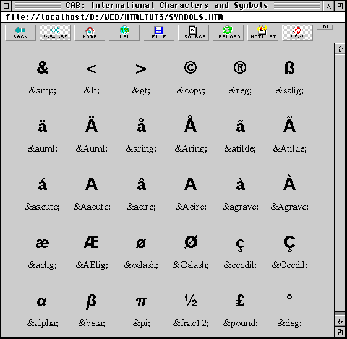347x339 pixels.
Task: Click the Back navigation button
Action: (x=20, y=33)
